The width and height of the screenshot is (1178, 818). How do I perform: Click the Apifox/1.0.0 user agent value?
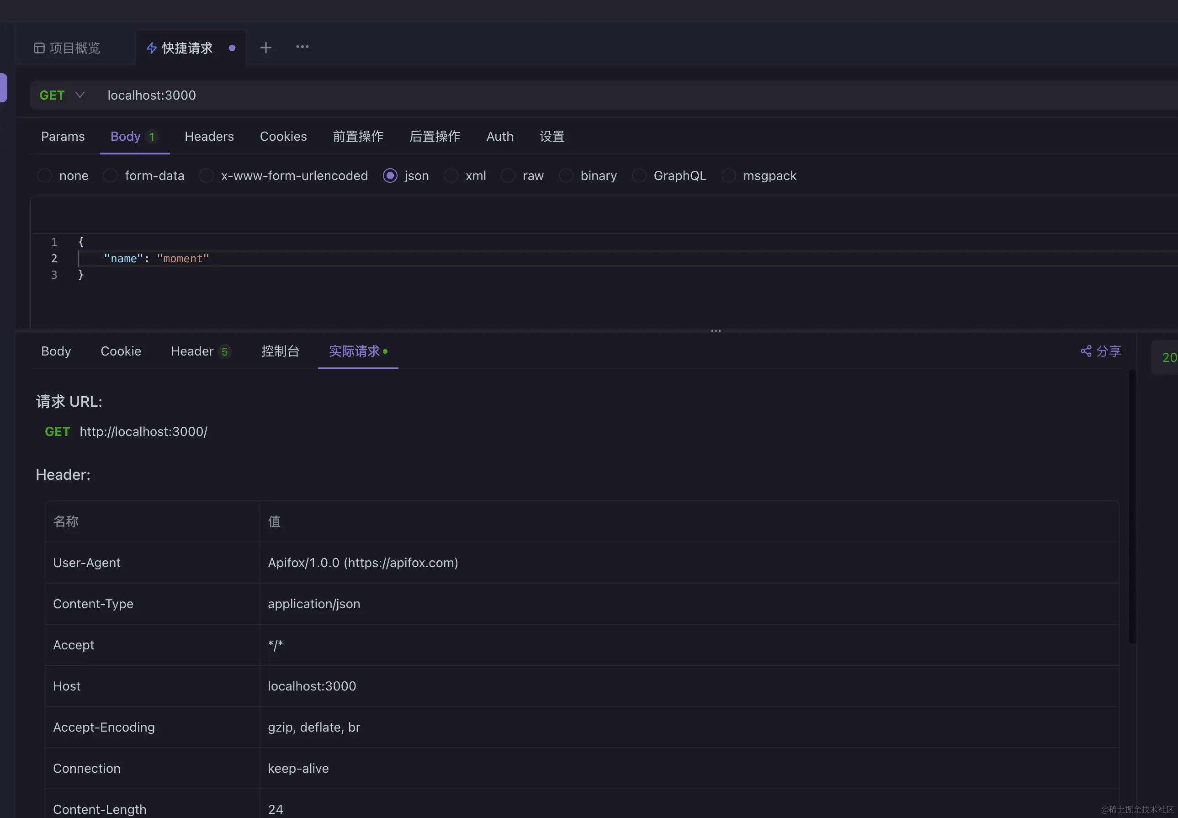pos(363,563)
